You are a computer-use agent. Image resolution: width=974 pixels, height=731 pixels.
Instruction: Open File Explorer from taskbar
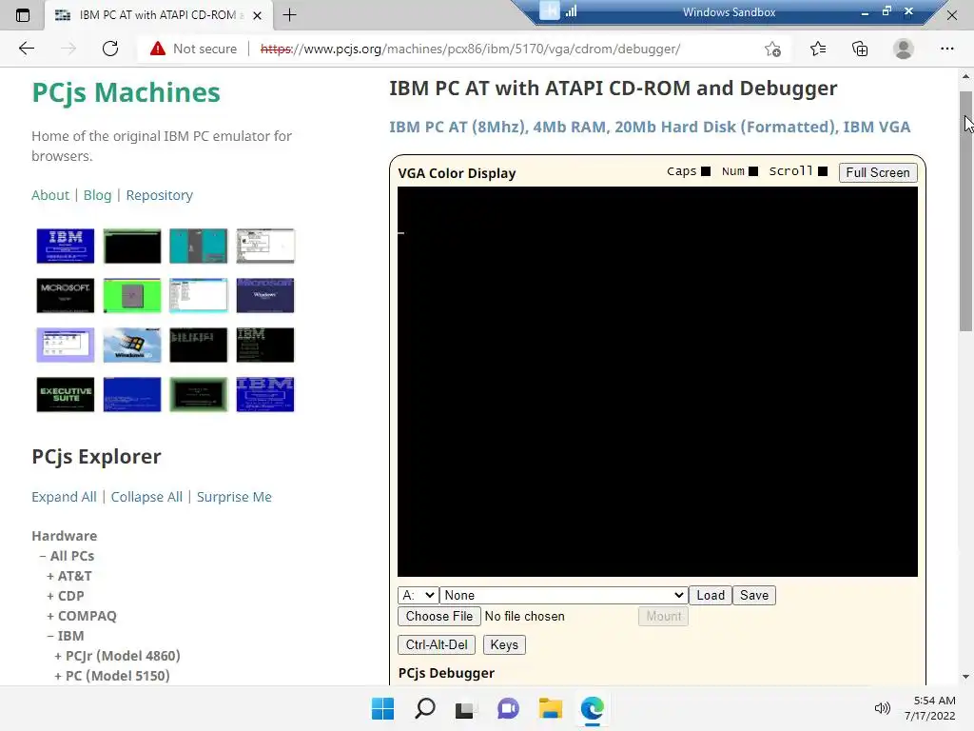pyautogui.click(x=551, y=708)
